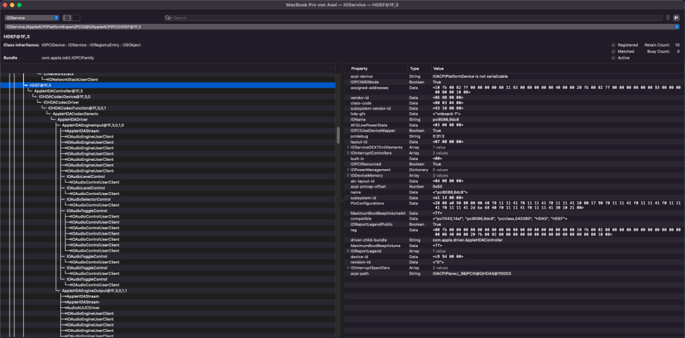The height and width of the screenshot is (338, 685).
Task: Select the AppleHDADriver tree entry
Action: pyautogui.click(x=72, y=119)
